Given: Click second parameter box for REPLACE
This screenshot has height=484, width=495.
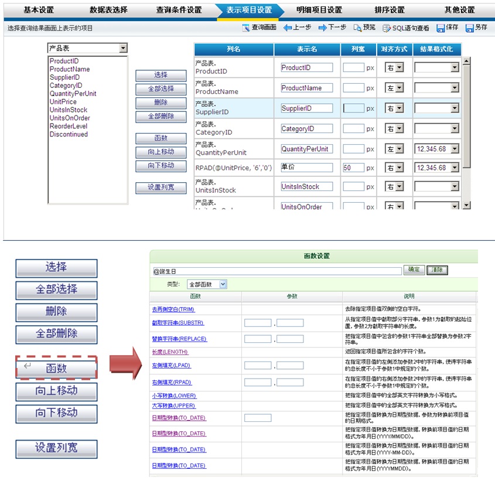Looking at the screenshot, I should [x=290, y=339].
